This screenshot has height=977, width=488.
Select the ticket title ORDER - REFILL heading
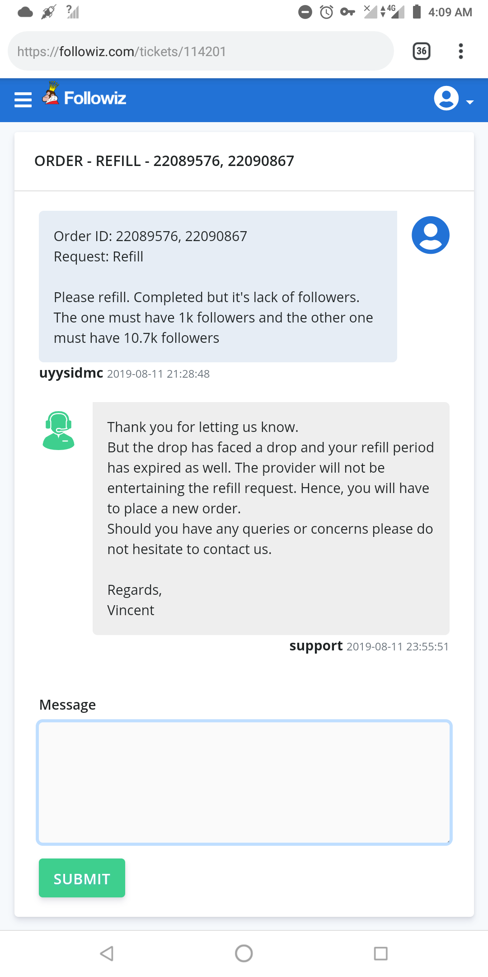coord(164,161)
